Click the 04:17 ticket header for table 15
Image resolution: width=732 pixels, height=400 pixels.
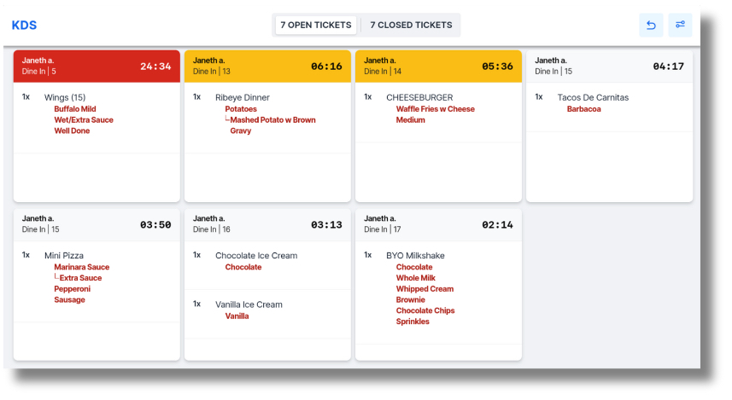coord(609,67)
